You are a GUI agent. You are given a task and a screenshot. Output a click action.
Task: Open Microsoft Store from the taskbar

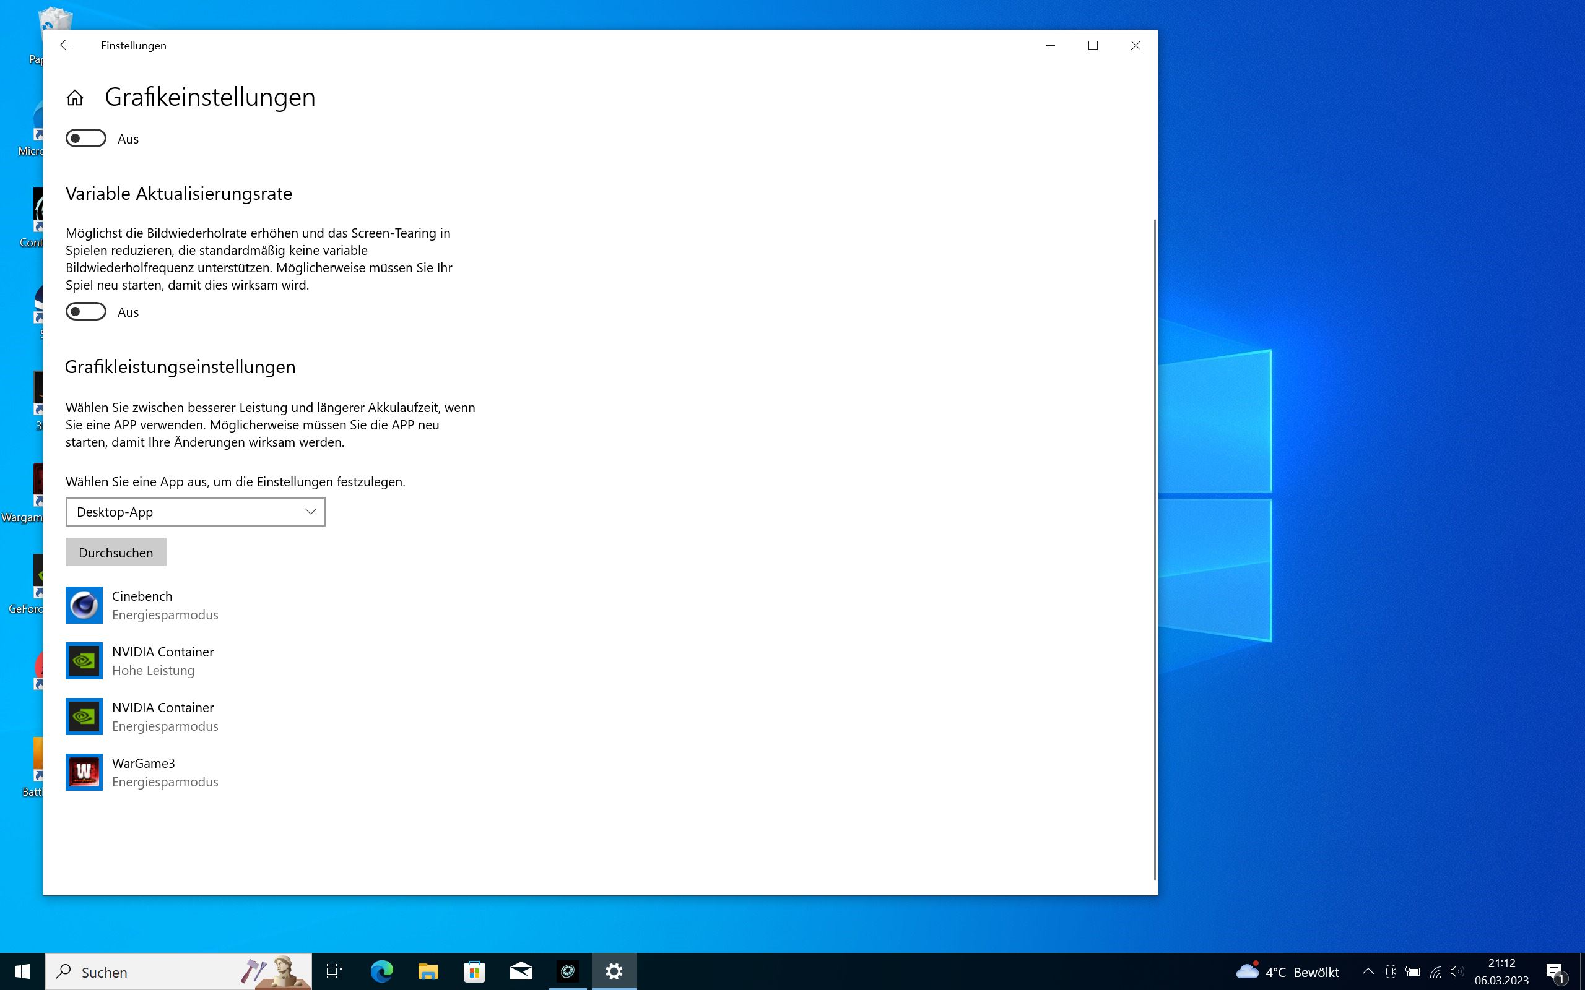474,971
